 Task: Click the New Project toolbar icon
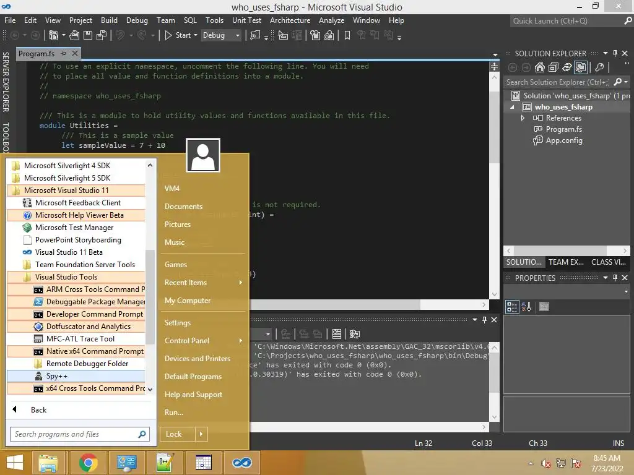point(53,35)
